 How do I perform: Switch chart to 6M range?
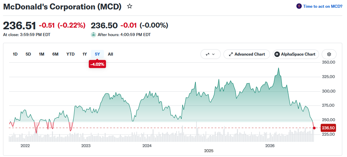55,54
